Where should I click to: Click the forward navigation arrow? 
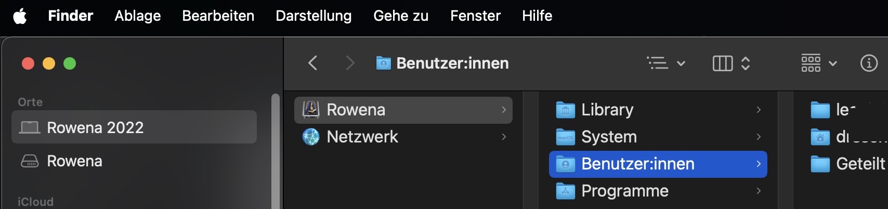pos(350,63)
